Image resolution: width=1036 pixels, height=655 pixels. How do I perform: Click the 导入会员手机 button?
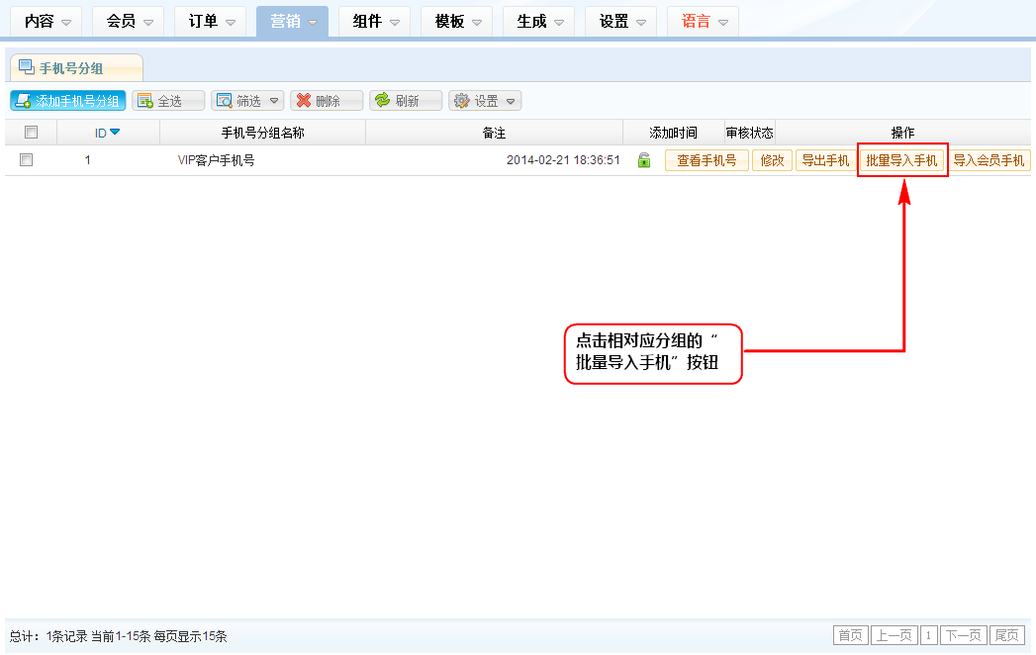[989, 160]
